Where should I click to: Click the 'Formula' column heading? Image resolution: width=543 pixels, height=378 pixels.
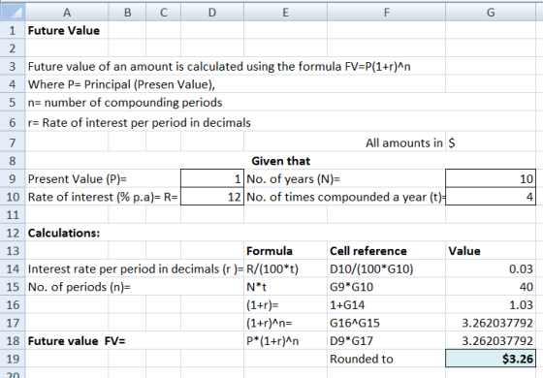[x=270, y=251]
